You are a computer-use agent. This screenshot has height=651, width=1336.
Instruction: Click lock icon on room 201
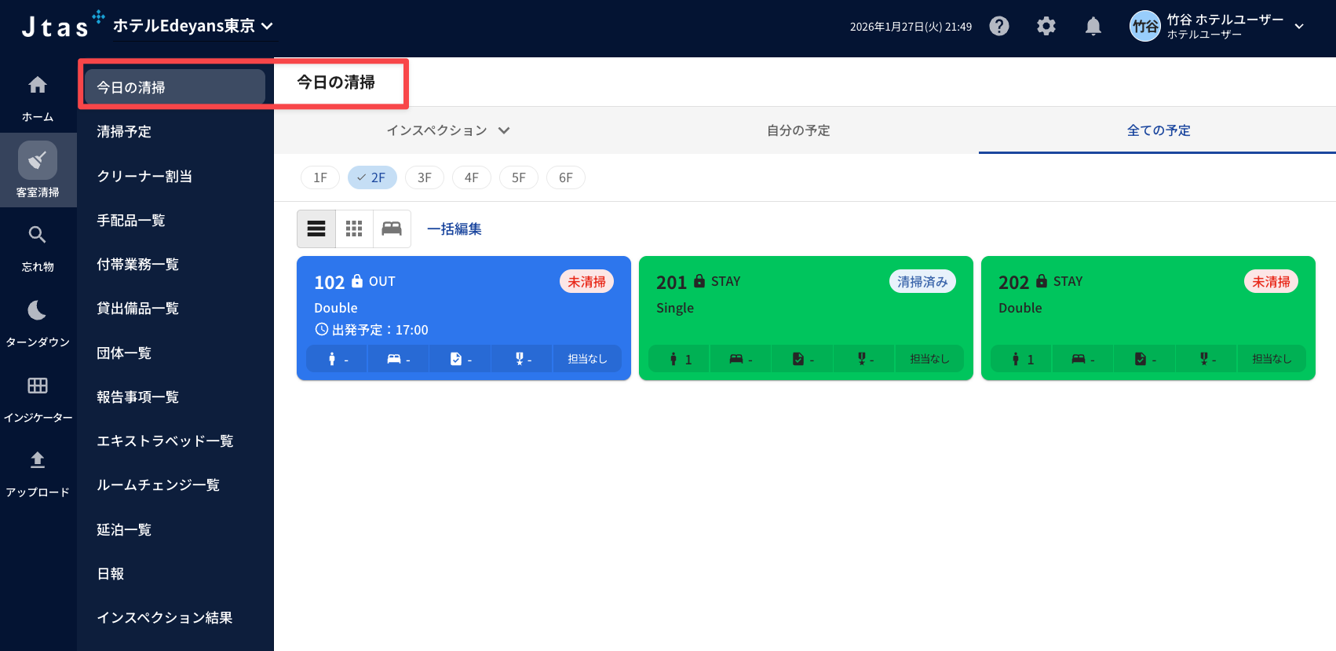(699, 280)
